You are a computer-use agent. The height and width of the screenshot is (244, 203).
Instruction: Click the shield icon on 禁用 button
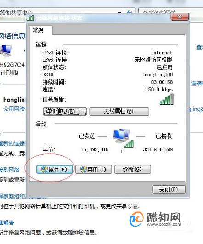point(84,170)
